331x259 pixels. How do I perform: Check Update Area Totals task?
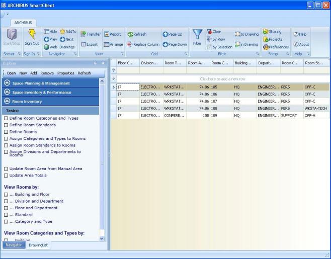[x=6, y=176]
